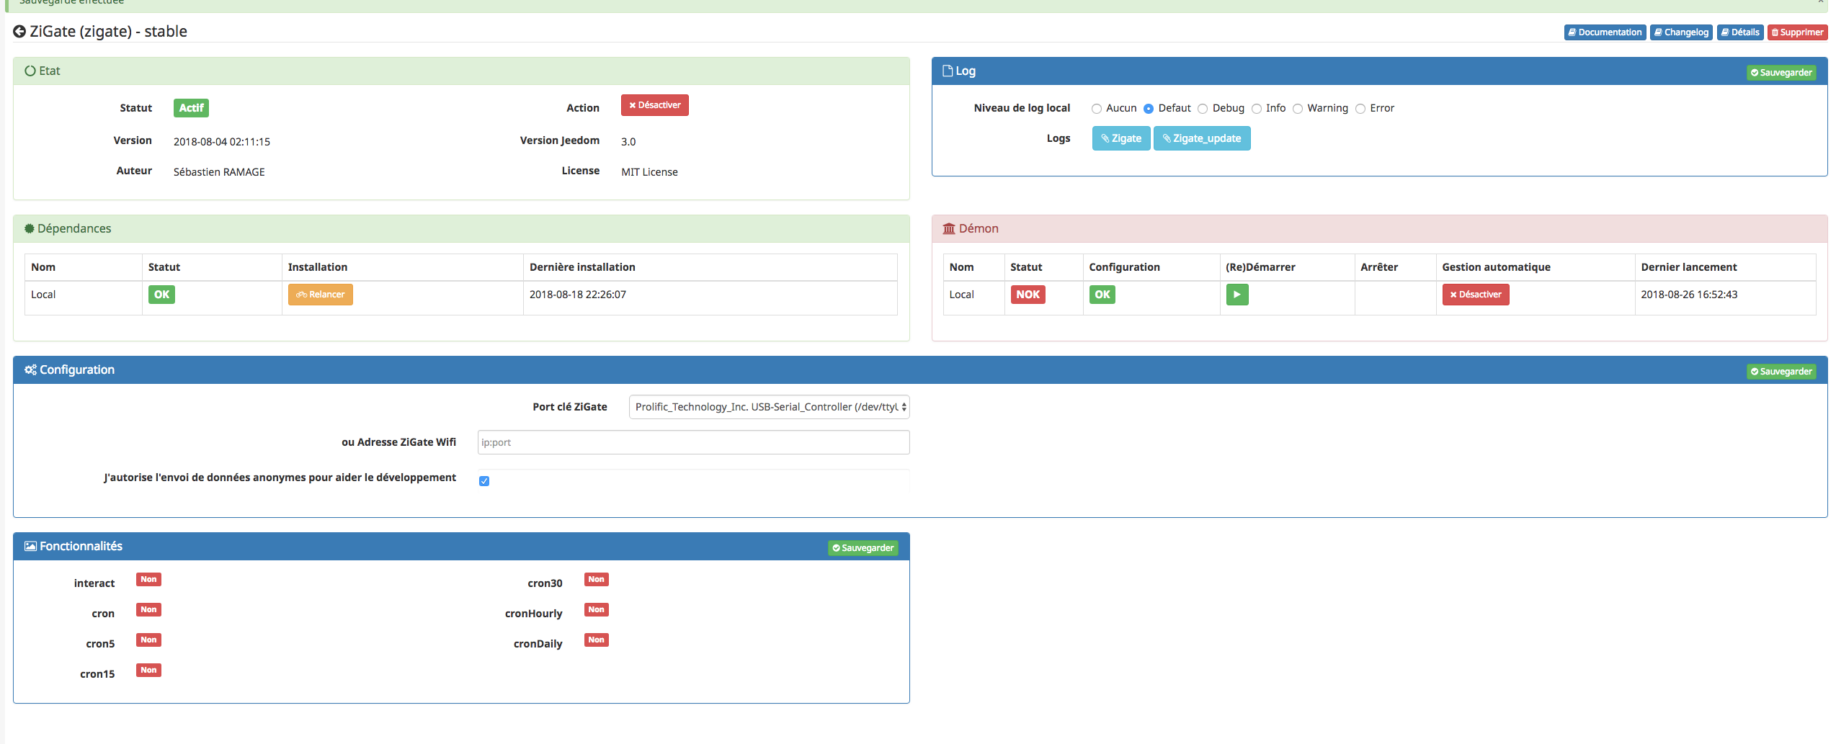Image resolution: width=1836 pixels, height=744 pixels.
Task: Click the certificate icon next to Dépendances
Action: [30, 228]
